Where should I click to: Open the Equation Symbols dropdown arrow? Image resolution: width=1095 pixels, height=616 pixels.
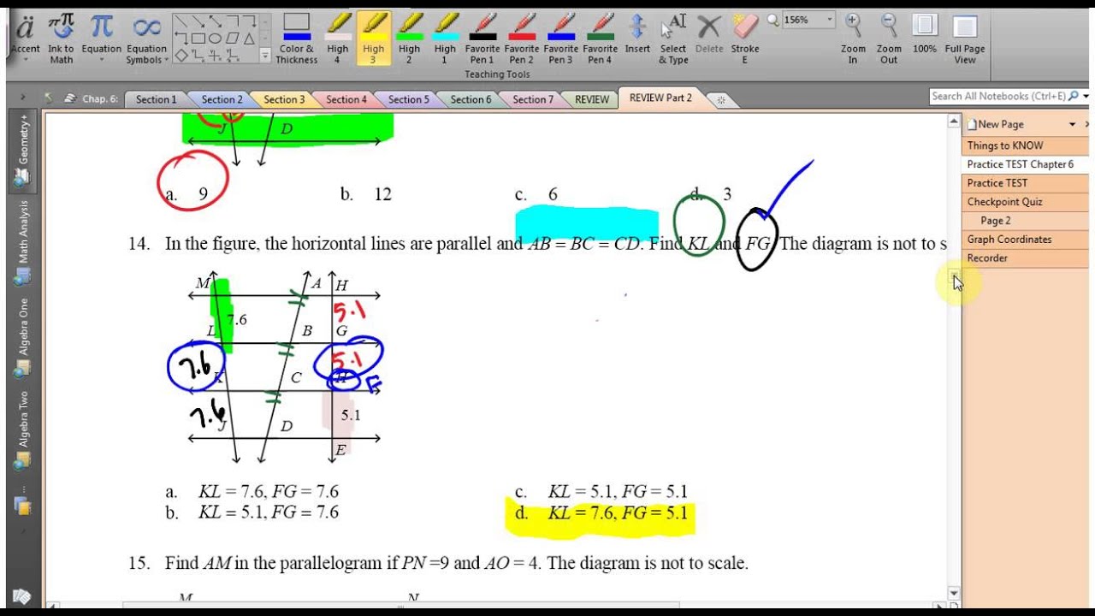(167, 61)
